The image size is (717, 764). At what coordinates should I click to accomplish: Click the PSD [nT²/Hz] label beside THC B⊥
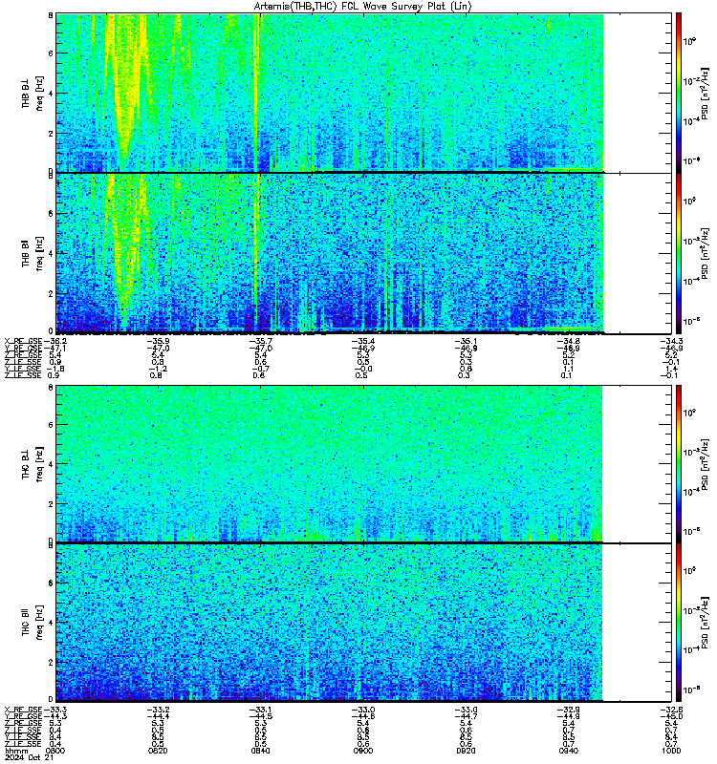click(x=705, y=464)
